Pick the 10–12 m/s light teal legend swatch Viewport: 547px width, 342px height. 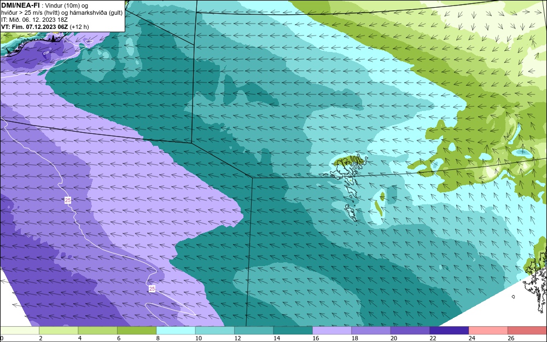tap(215, 331)
